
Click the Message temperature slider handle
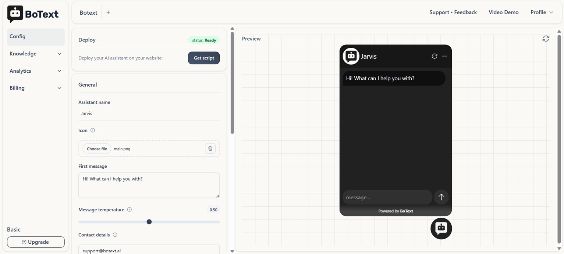coord(149,222)
